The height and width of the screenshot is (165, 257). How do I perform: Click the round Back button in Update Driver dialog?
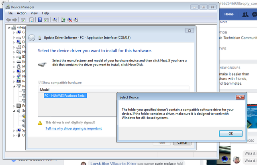(x=32, y=38)
